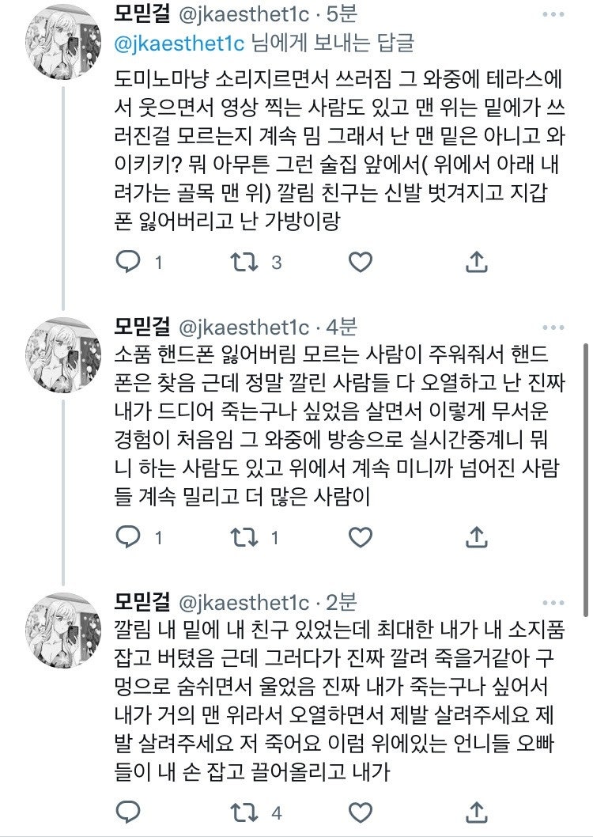
Task: Retweet the first tweet with 3 retweets
Action: (x=240, y=262)
